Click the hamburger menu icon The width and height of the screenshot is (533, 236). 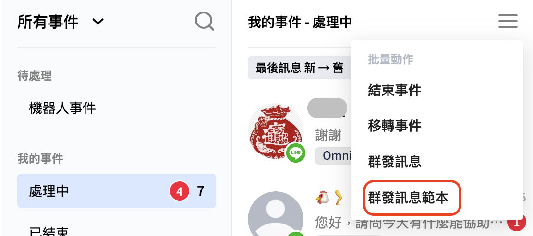pos(508,21)
